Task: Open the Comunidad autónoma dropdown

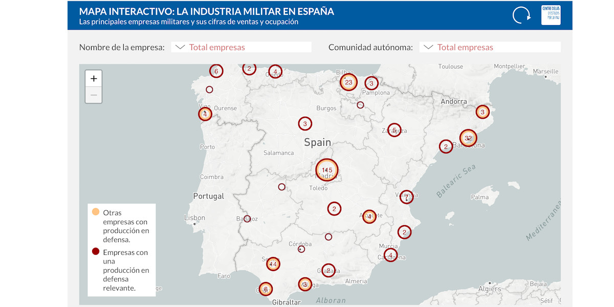Action: click(x=490, y=47)
